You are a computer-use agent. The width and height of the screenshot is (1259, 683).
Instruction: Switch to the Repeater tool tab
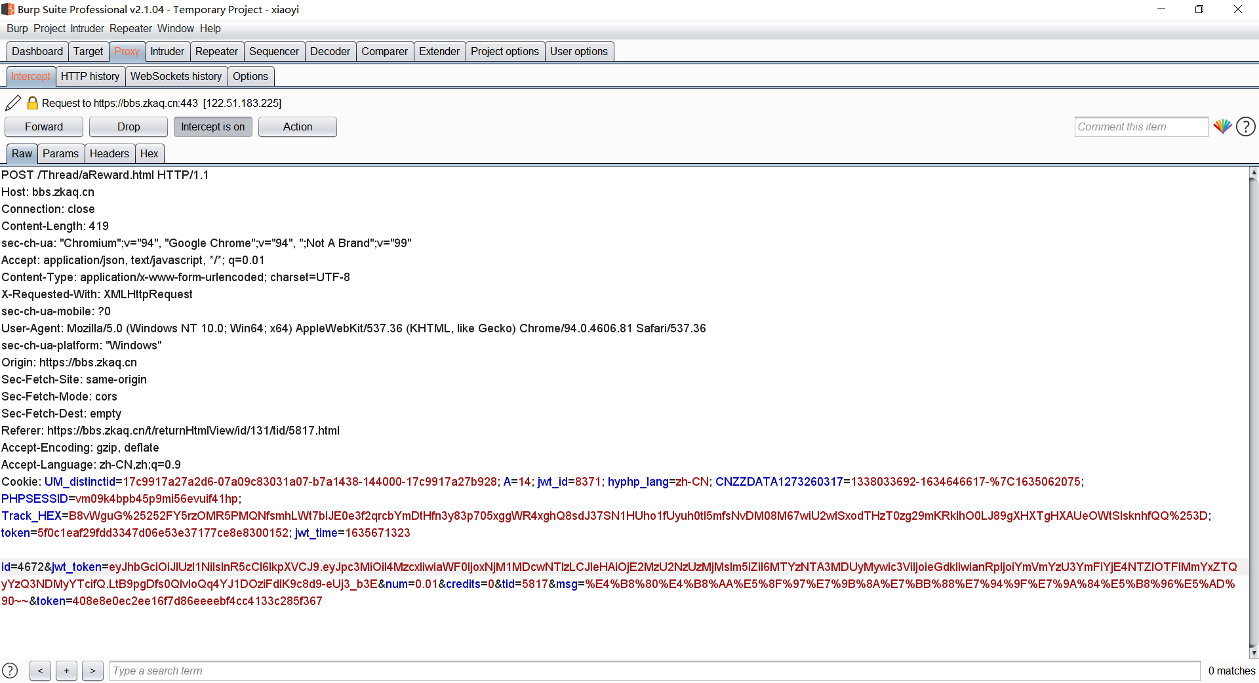pyautogui.click(x=216, y=51)
